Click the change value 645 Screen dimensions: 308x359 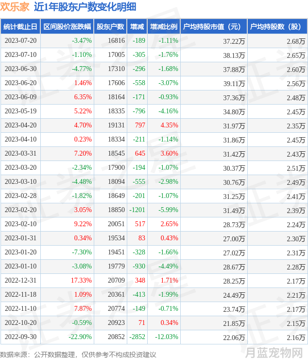140,153
